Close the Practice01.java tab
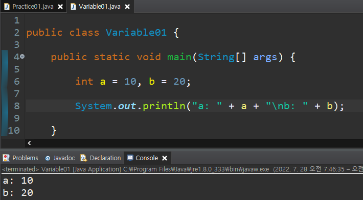This screenshot has width=363, height=200. (60, 7)
